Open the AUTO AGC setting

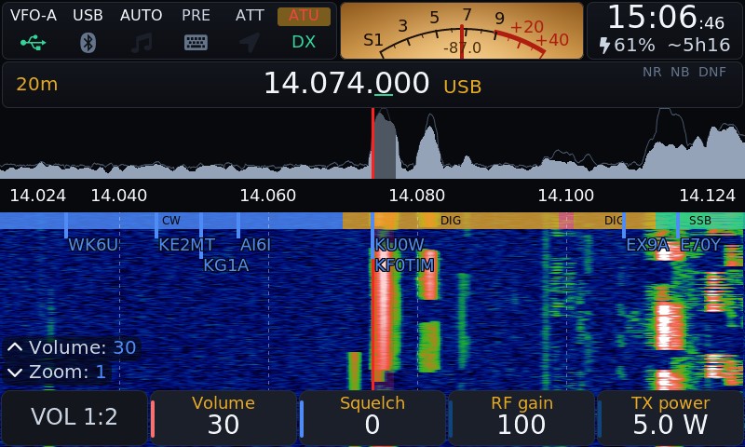[142, 16]
